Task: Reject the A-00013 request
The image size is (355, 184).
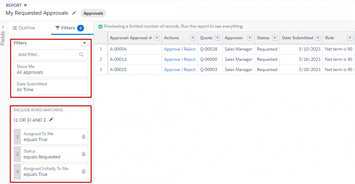Action: [x=190, y=59]
